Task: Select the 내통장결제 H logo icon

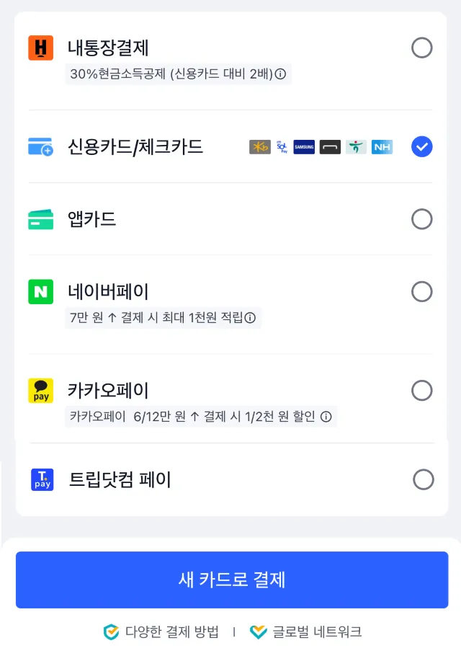Action: (x=40, y=48)
